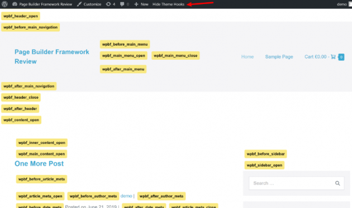The height and width of the screenshot is (208, 352).
Task: Open the Customize link in admin bar
Action: [x=89, y=4]
